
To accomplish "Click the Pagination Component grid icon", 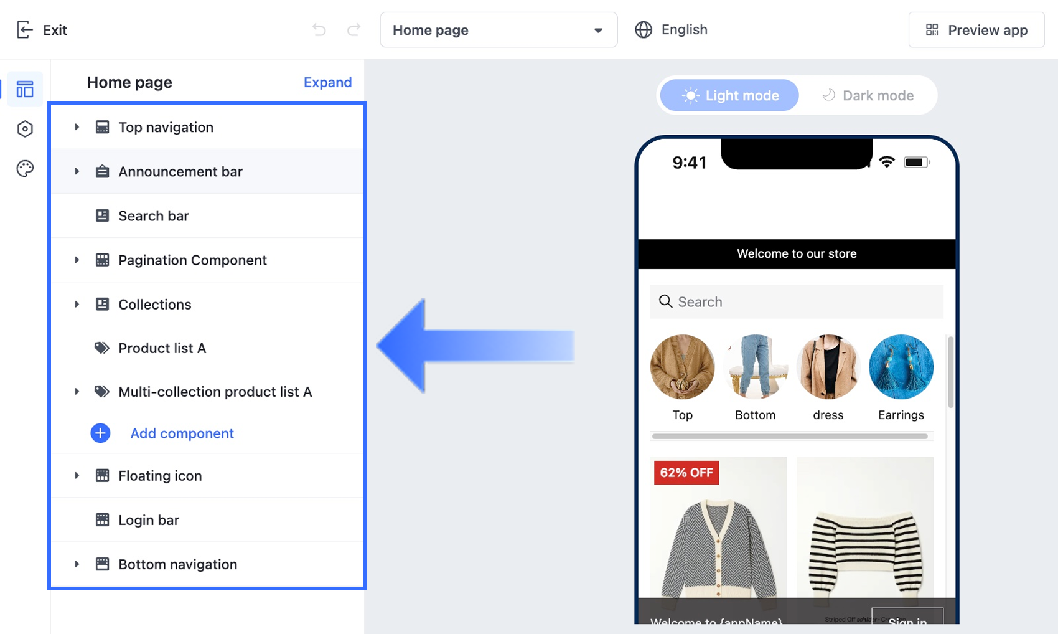I will [102, 260].
